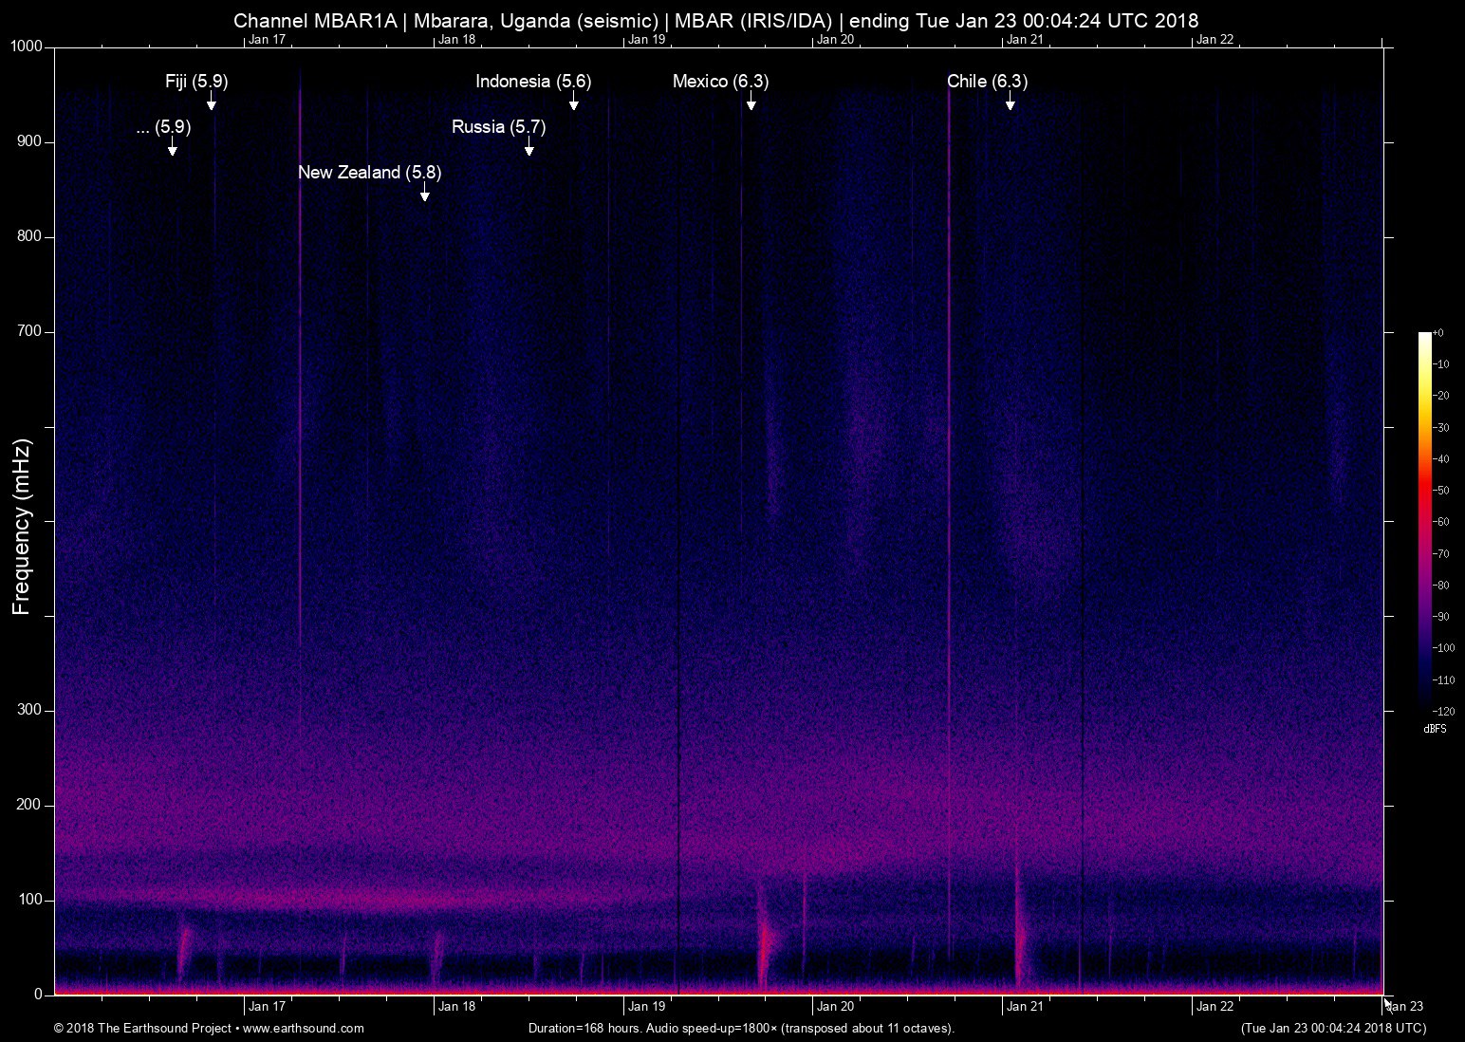Click the Chile (6.3) earthquake label

tap(987, 82)
